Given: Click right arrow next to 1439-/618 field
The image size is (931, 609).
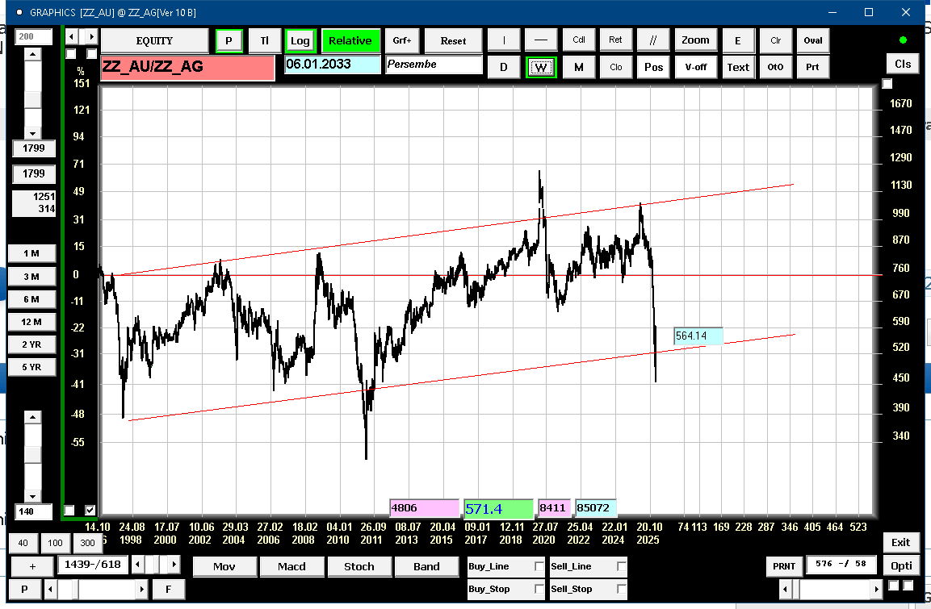Looking at the screenshot, I should point(174,565).
